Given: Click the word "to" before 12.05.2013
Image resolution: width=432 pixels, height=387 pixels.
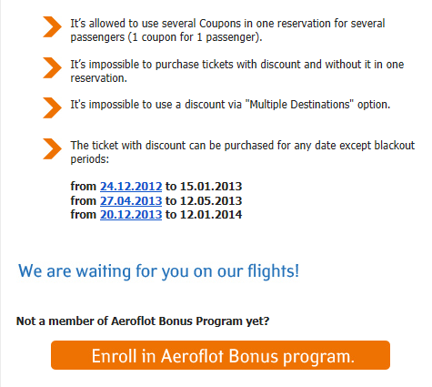Looking at the screenshot, I should pyautogui.click(x=171, y=201).
